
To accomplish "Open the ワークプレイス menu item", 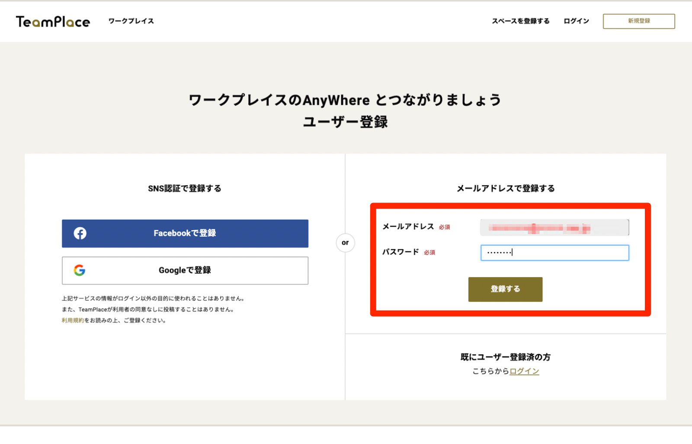I will [x=131, y=21].
